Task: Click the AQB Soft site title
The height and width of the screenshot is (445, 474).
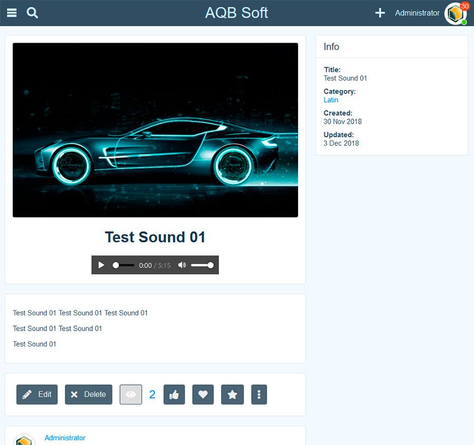Action: pyautogui.click(x=236, y=13)
